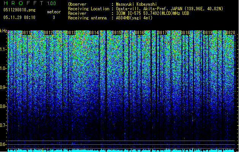Click the 0.6 kHz frequency axis label
This screenshot has height=152, width=239.
[x=3, y=144]
